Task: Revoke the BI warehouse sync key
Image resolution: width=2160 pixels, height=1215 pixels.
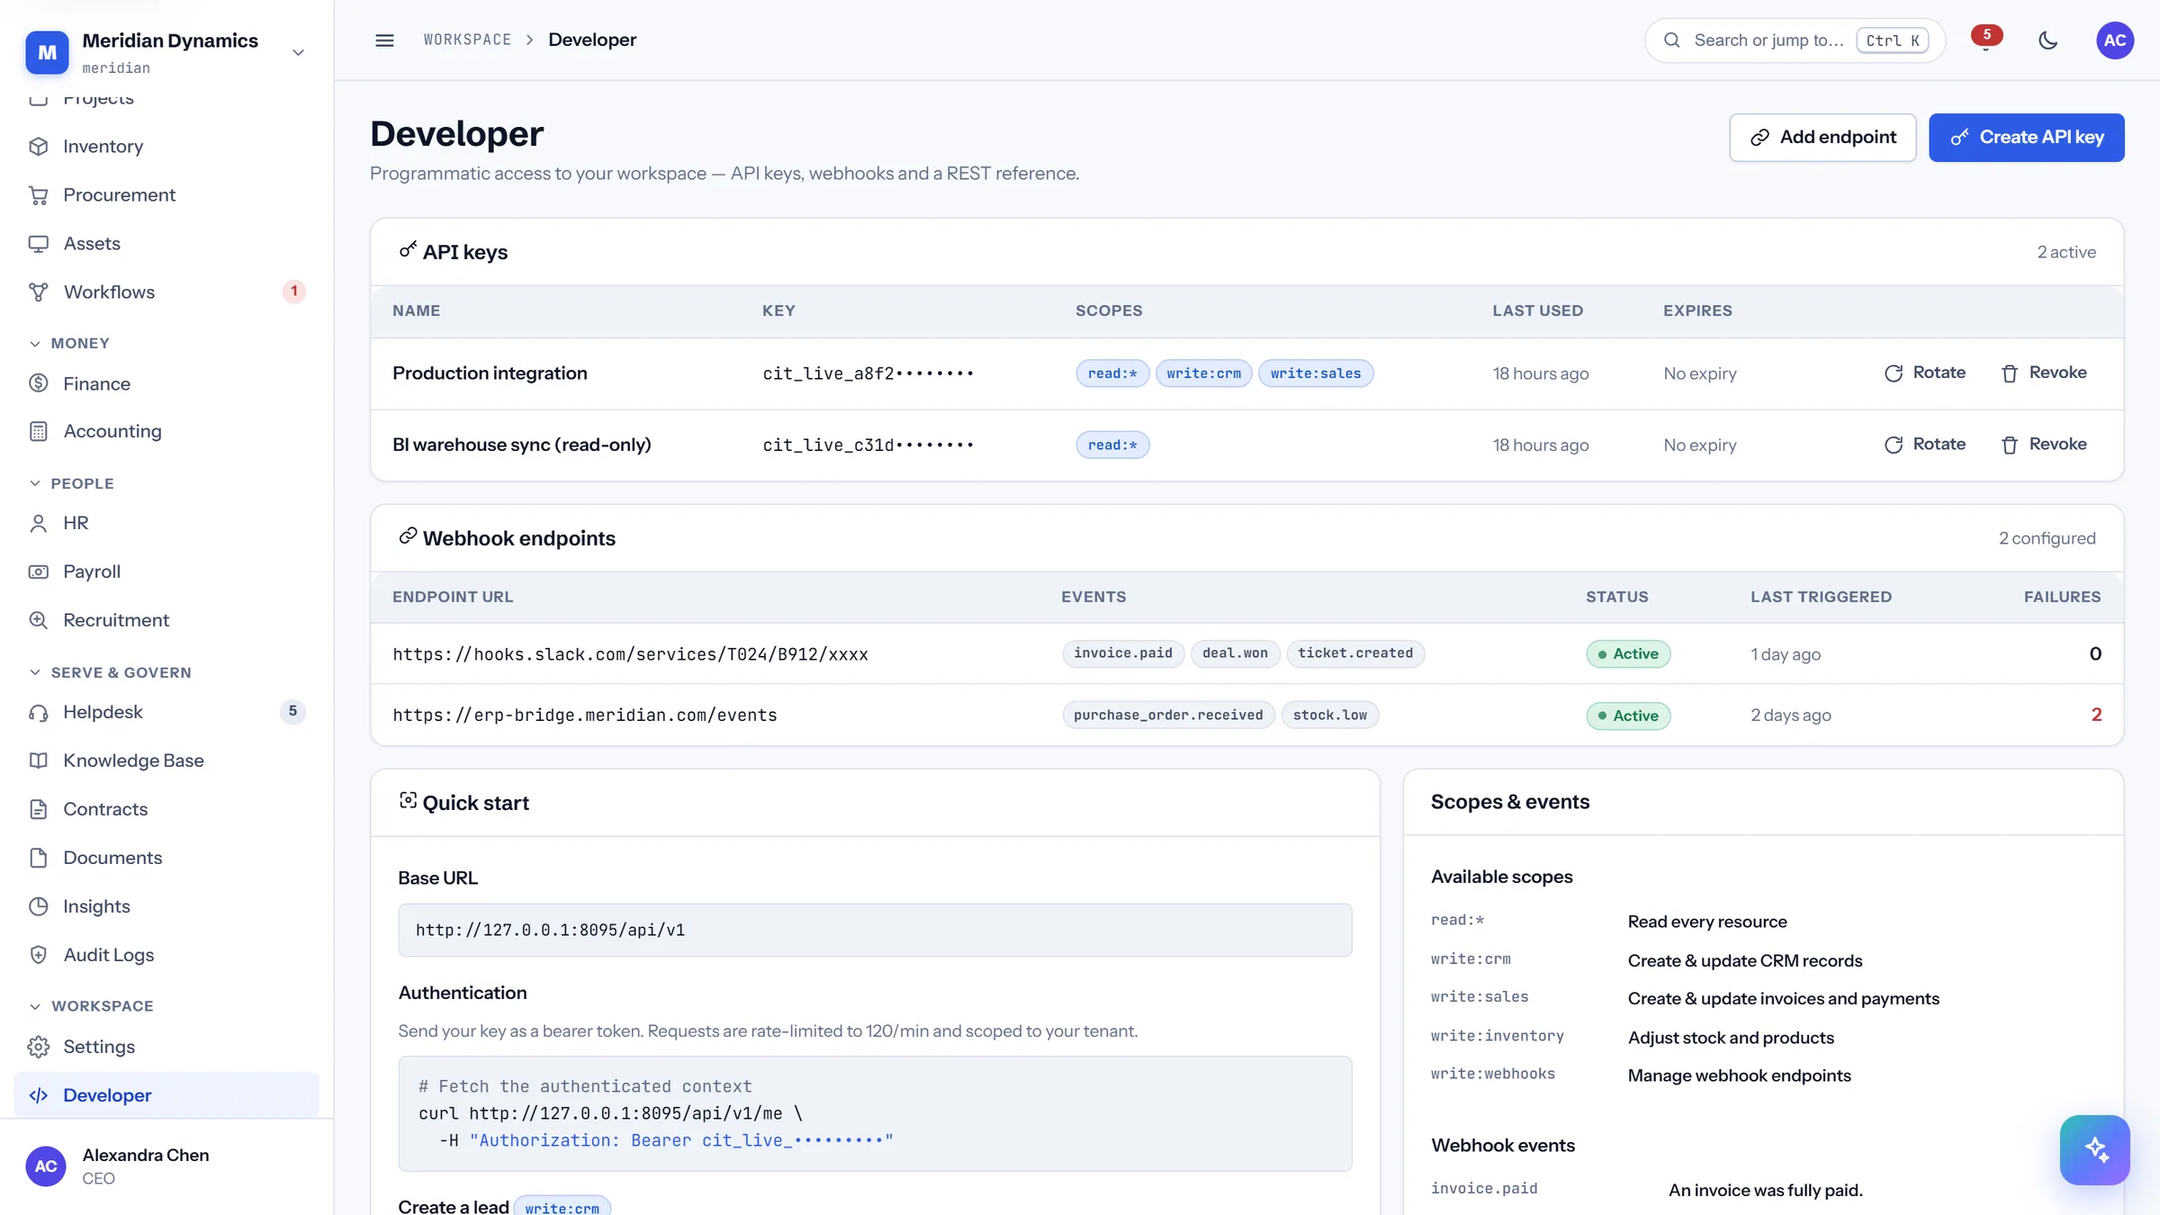Action: [2043, 445]
